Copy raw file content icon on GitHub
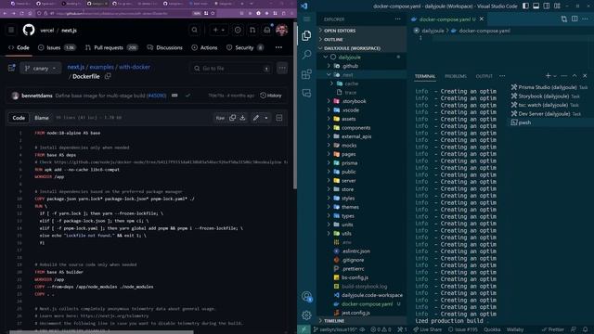594x334 pixels. pyautogui.click(x=232, y=118)
